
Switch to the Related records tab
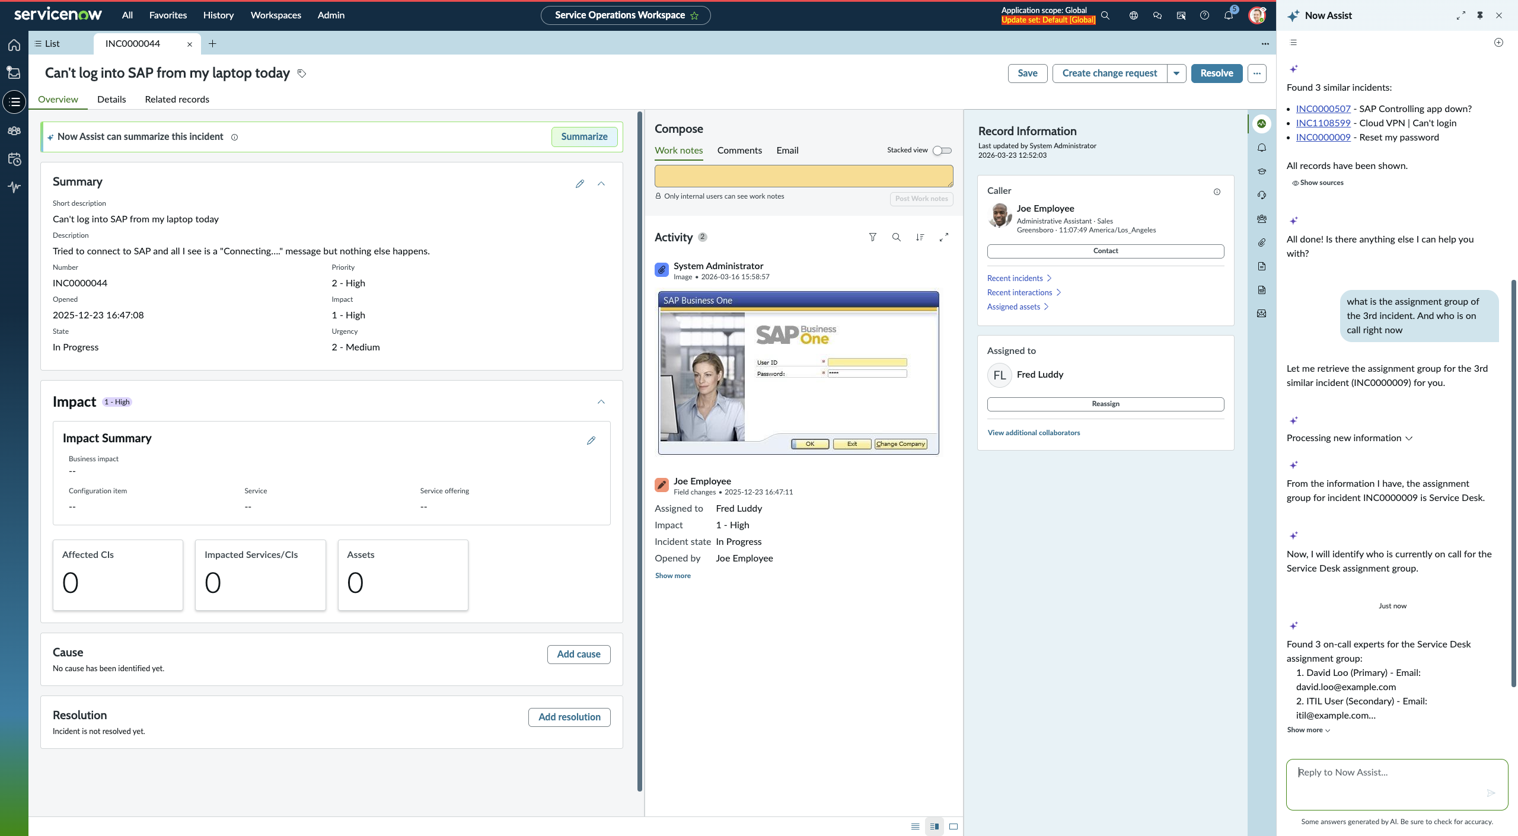coord(177,100)
